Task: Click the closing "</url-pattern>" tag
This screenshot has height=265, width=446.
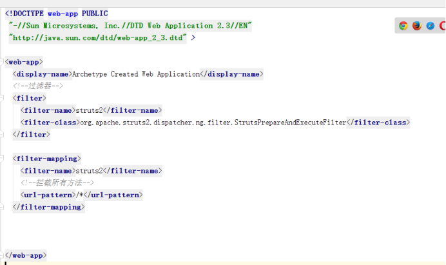Action: [113, 195]
